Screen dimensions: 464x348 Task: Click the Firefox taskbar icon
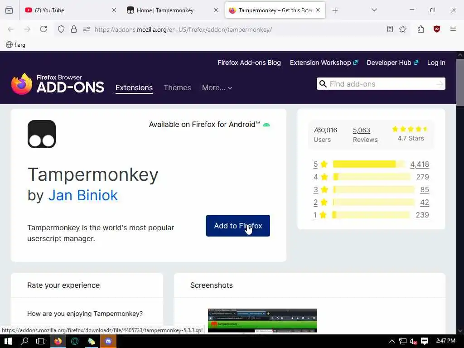(x=58, y=341)
